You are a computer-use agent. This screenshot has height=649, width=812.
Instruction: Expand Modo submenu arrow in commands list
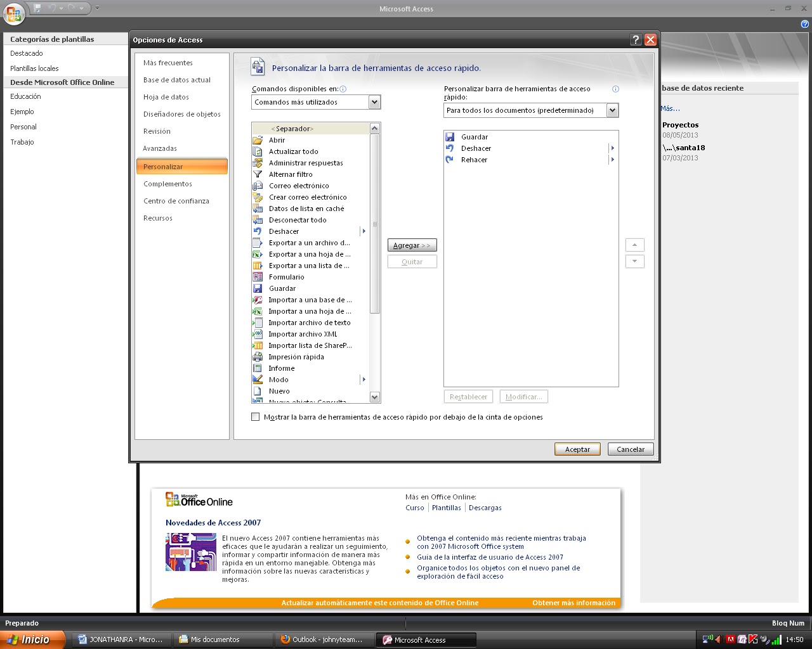point(363,380)
